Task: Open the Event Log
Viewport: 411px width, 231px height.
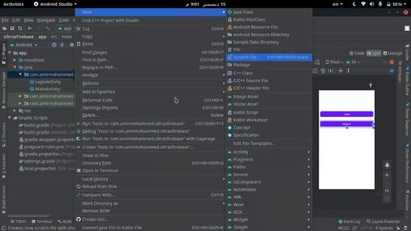Action: point(349,221)
